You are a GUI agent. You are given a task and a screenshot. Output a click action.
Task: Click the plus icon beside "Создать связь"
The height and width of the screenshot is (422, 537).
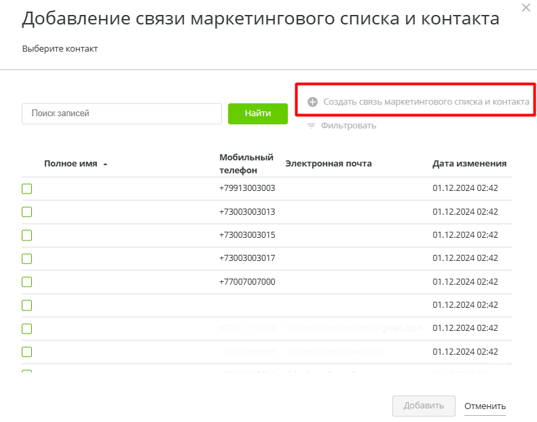click(312, 102)
